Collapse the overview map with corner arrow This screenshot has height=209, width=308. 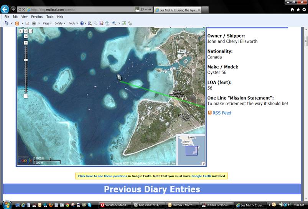pyautogui.click(x=203, y=164)
